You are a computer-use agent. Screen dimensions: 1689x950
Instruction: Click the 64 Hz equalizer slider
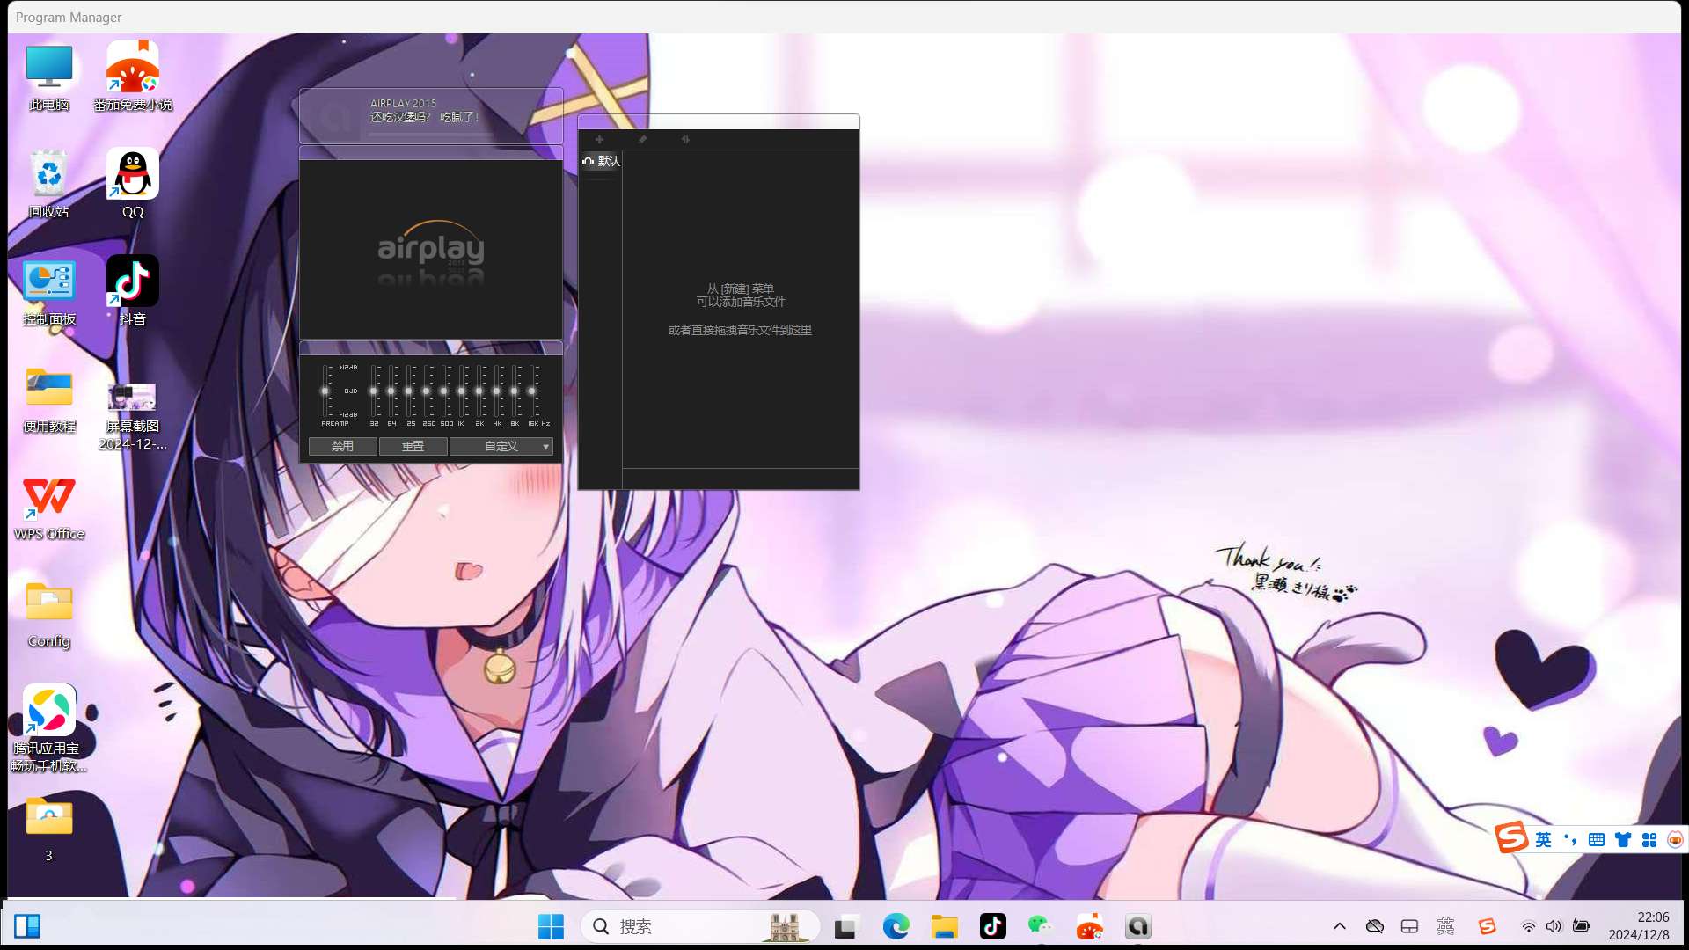click(x=391, y=391)
